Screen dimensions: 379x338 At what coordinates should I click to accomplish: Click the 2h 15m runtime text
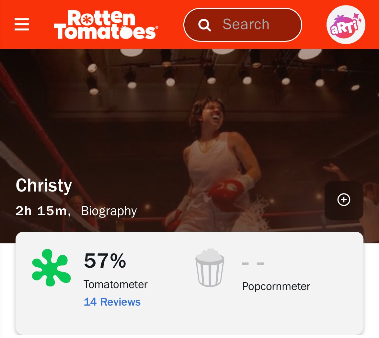(43, 211)
